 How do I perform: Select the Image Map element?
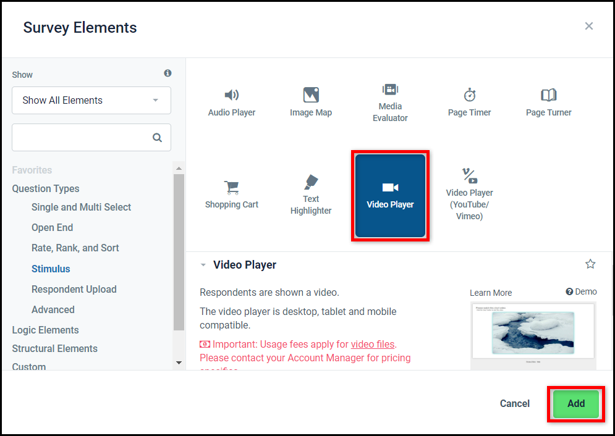[311, 102]
